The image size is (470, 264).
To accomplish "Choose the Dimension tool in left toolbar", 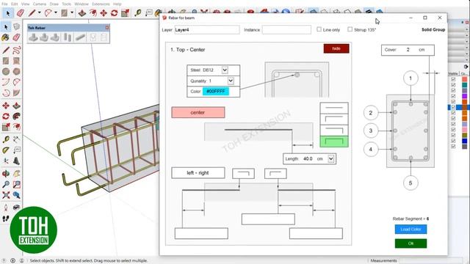I will [16, 139].
